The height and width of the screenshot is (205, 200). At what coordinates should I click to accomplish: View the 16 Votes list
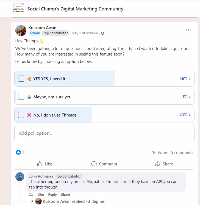point(160,153)
